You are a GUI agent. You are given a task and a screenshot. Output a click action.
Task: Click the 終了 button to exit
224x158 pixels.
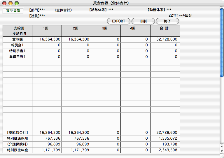pyautogui.click(x=167, y=21)
